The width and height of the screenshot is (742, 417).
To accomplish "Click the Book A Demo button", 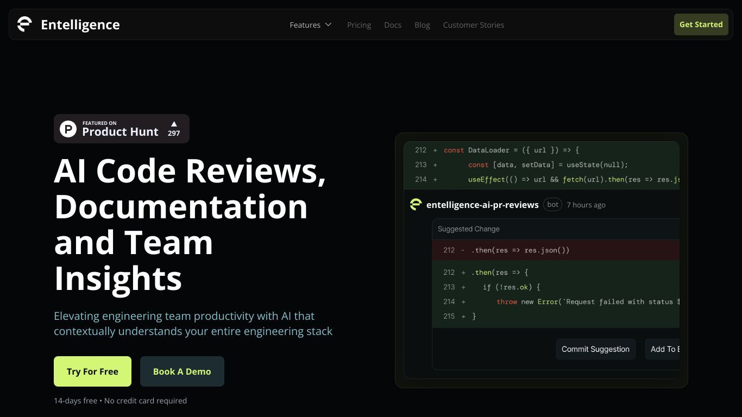I will point(182,371).
